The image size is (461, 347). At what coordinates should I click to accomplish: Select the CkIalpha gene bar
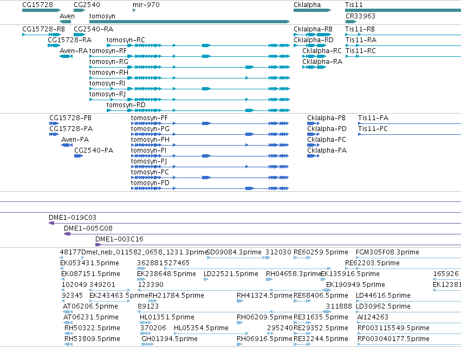click(x=312, y=10)
